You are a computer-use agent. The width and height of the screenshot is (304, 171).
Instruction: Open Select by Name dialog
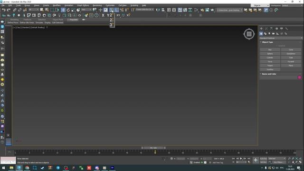[47, 10]
